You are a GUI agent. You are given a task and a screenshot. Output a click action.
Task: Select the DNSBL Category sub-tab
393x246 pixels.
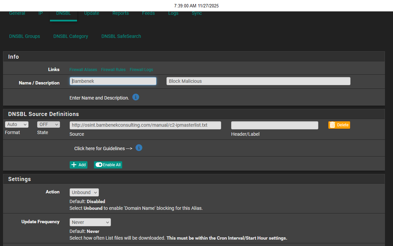click(x=71, y=36)
